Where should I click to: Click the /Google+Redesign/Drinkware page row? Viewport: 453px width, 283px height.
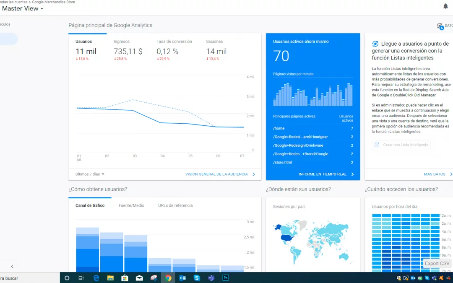313,145
